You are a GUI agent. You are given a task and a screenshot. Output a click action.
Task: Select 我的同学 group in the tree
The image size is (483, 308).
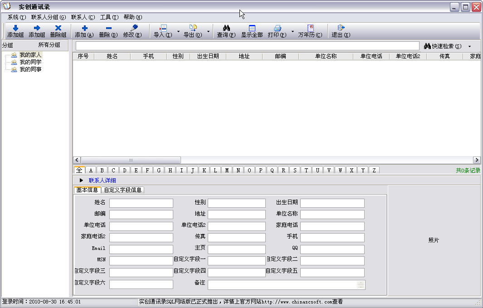click(30, 62)
